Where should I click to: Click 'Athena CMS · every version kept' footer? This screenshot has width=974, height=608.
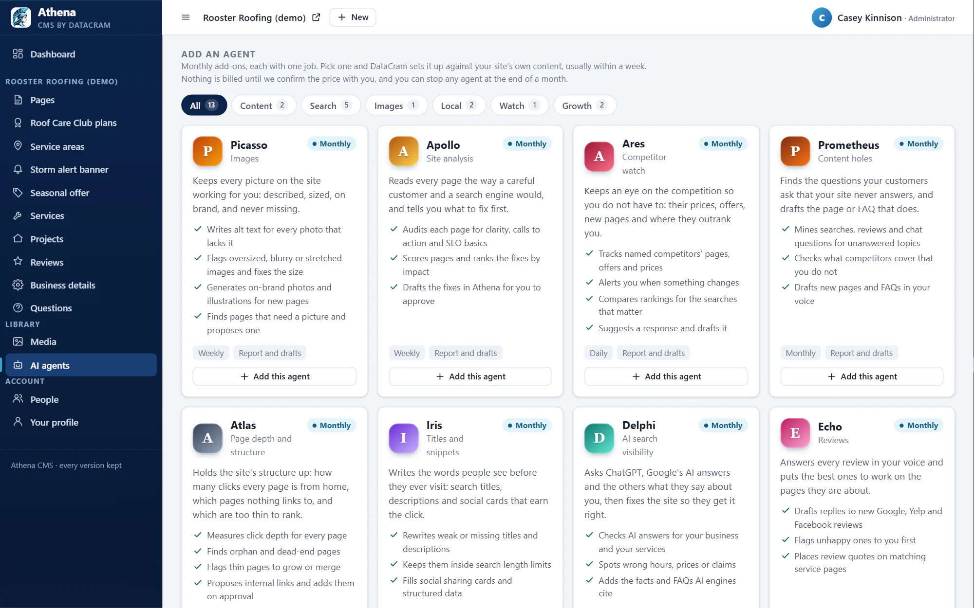coord(66,465)
